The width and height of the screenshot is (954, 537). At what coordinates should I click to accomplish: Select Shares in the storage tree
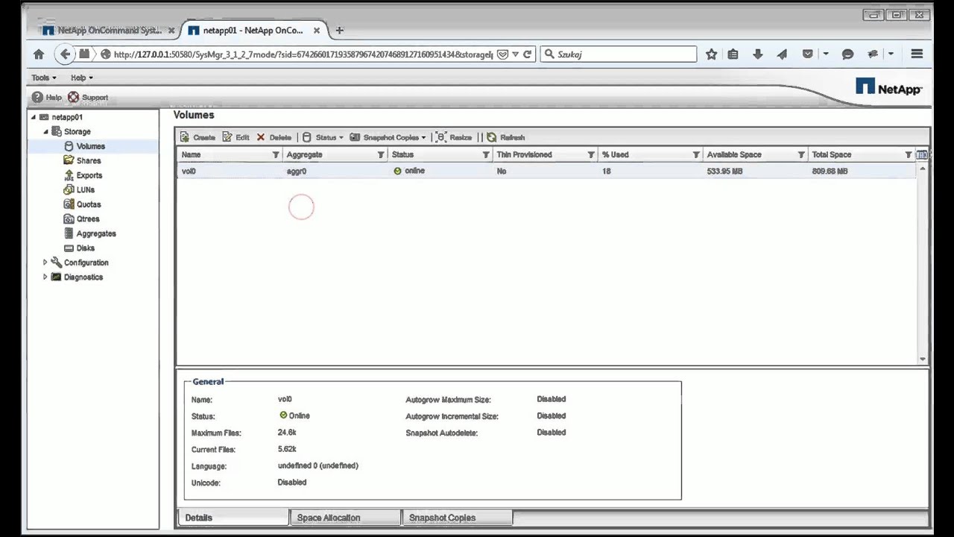88,160
